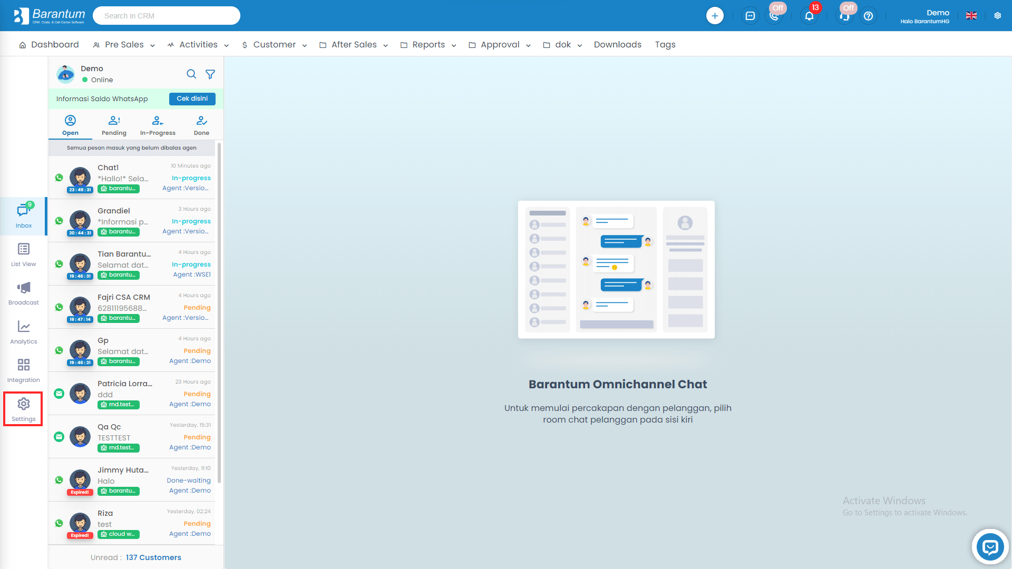The height and width of the screenshot is (569, 1012).
Task: Open the notifications bell with 13 badge
Action: pyautogui.click(x=810, y=16)
